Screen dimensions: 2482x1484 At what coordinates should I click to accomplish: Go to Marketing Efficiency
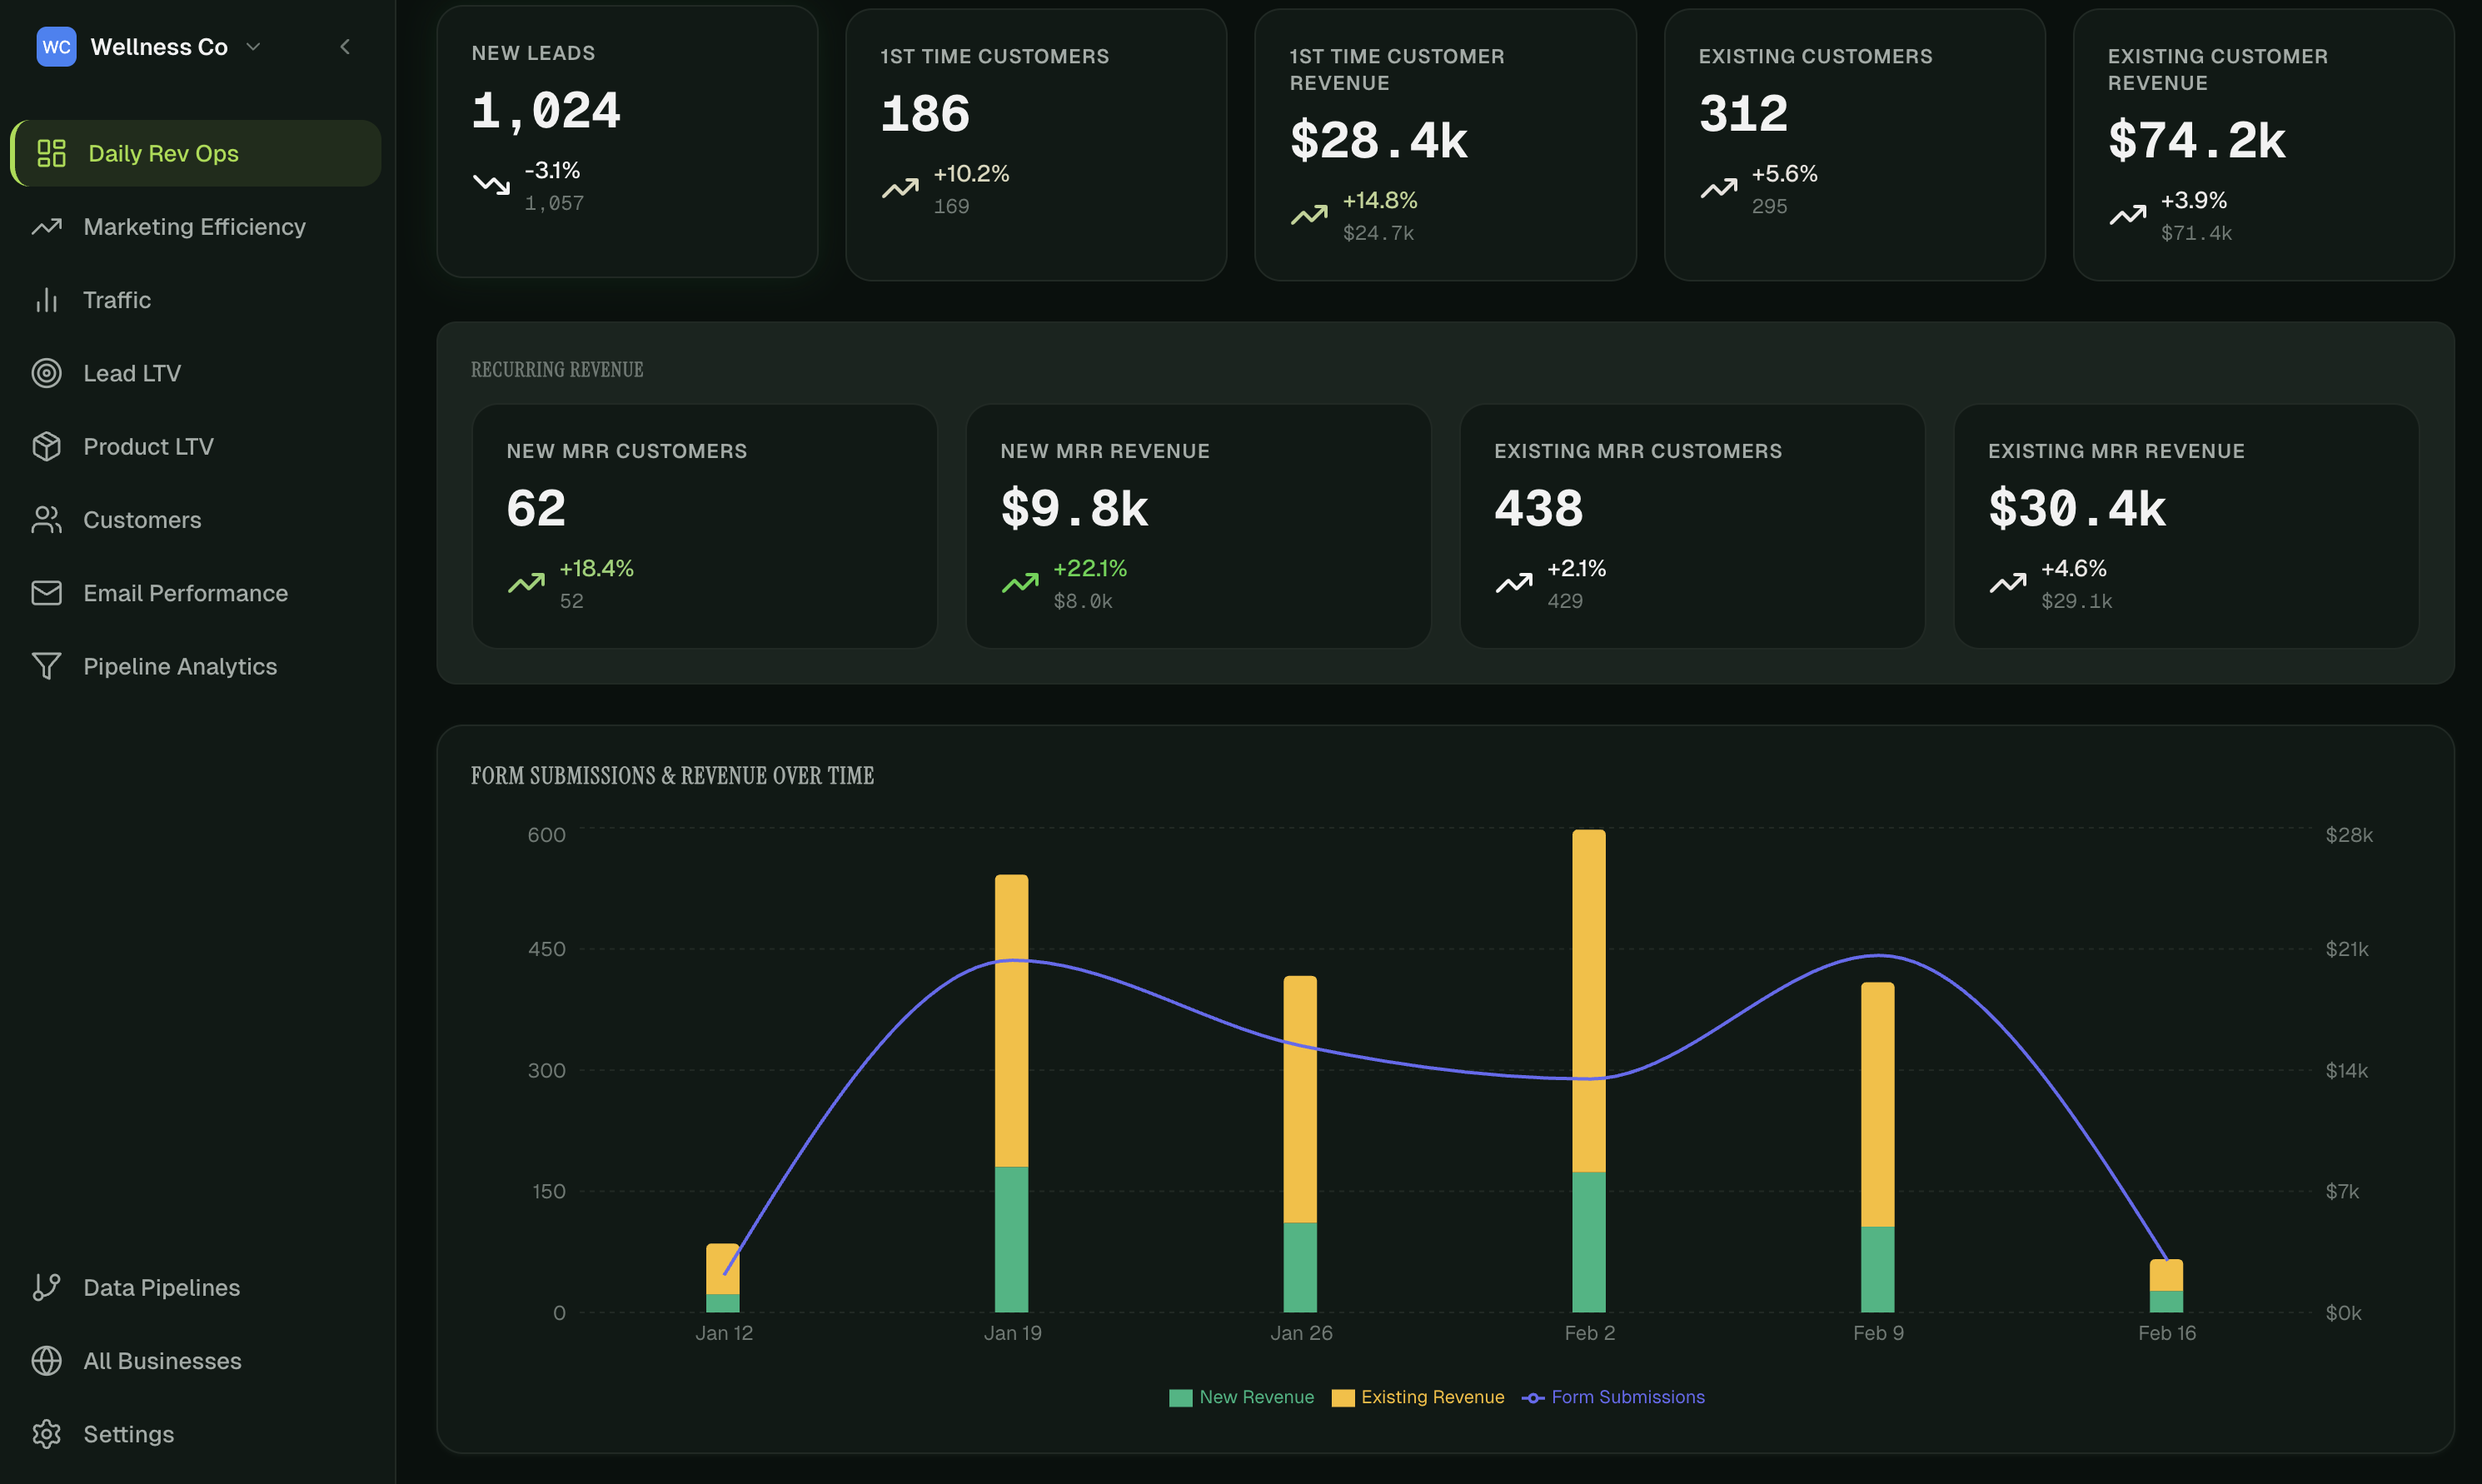(196, 227)
